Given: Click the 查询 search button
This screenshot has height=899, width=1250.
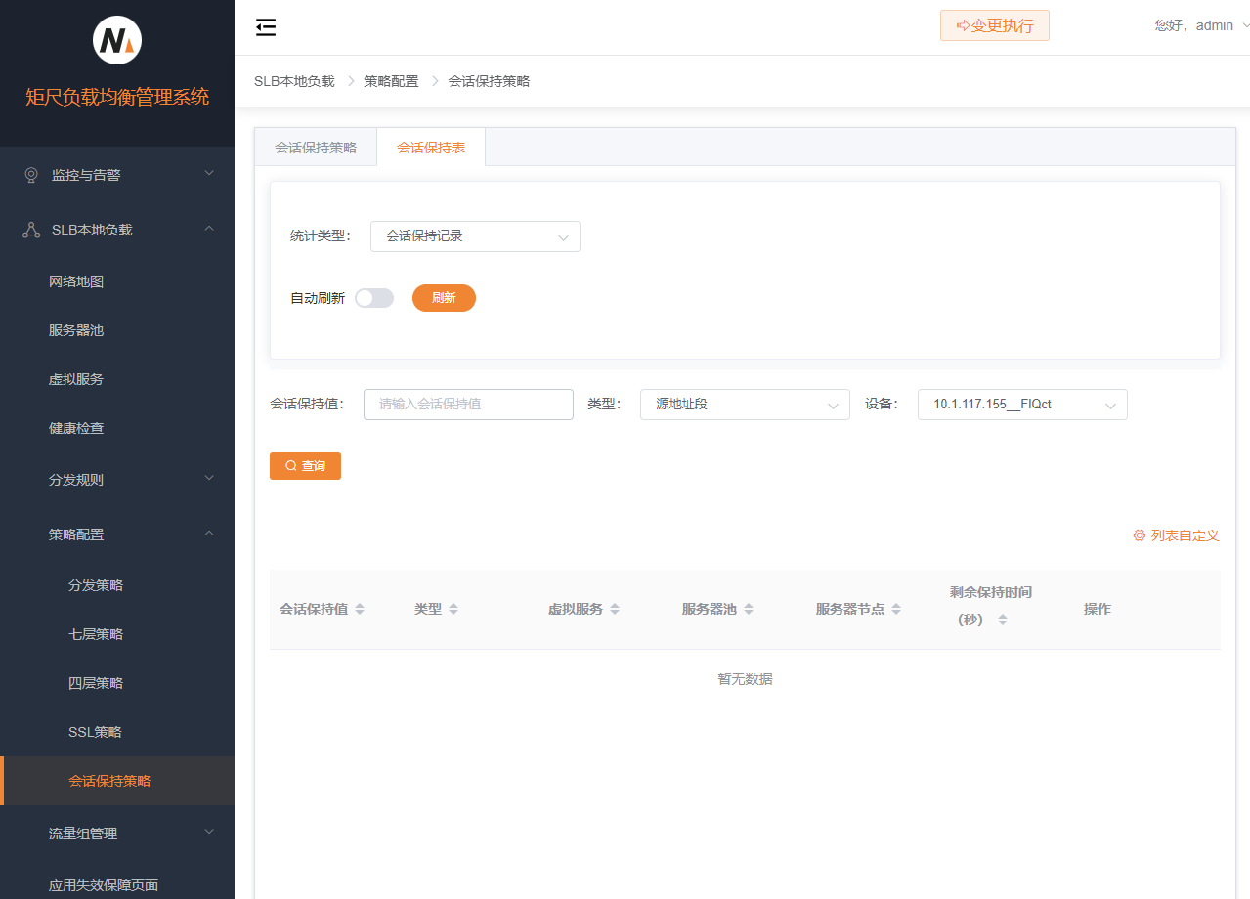Looking at the screenshot, I should [x=305, y=466].
